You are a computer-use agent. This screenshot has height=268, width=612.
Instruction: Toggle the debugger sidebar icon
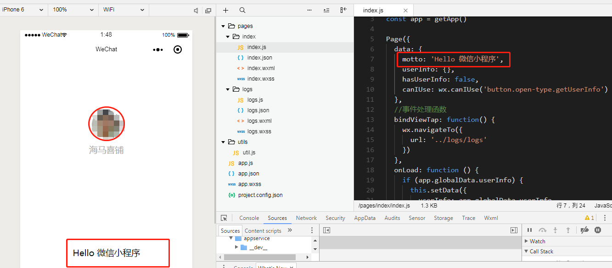pos(514,230)
